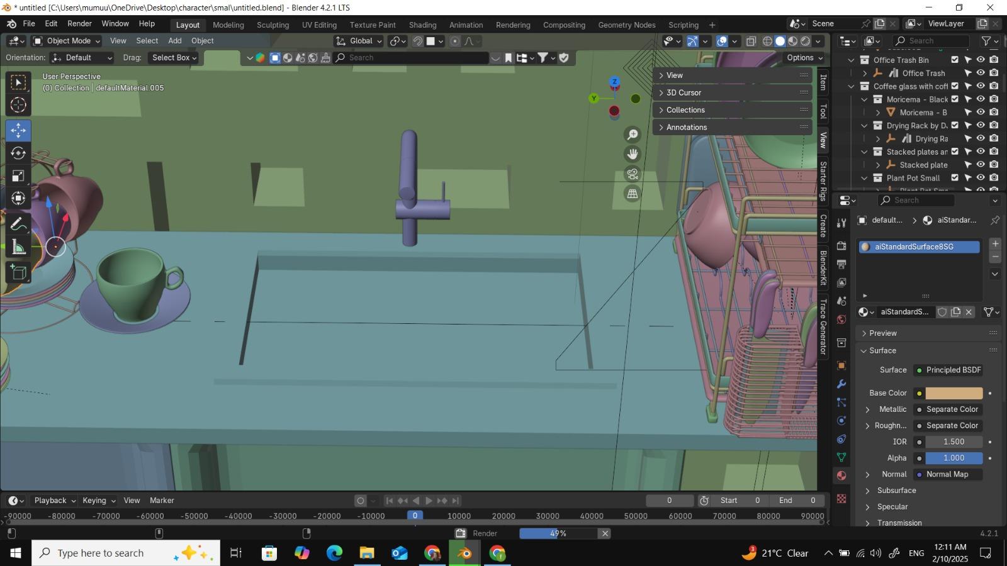The height and width of the screenshot is (566, 1007).
Task: Click the Play animation button
Action: click(429, 501)
